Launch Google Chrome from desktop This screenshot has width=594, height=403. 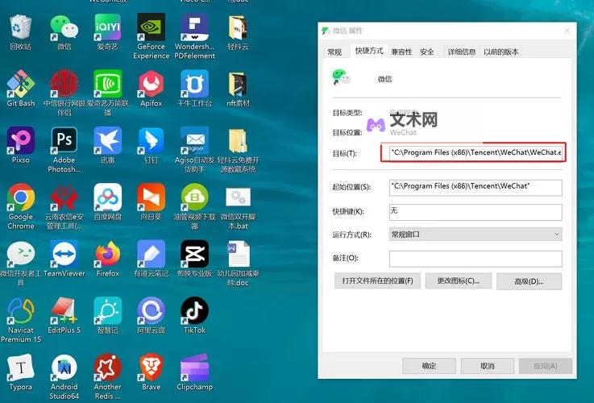[20, 197]
